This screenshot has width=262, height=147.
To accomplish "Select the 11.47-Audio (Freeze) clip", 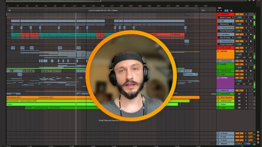I will (x=51, y=71).
